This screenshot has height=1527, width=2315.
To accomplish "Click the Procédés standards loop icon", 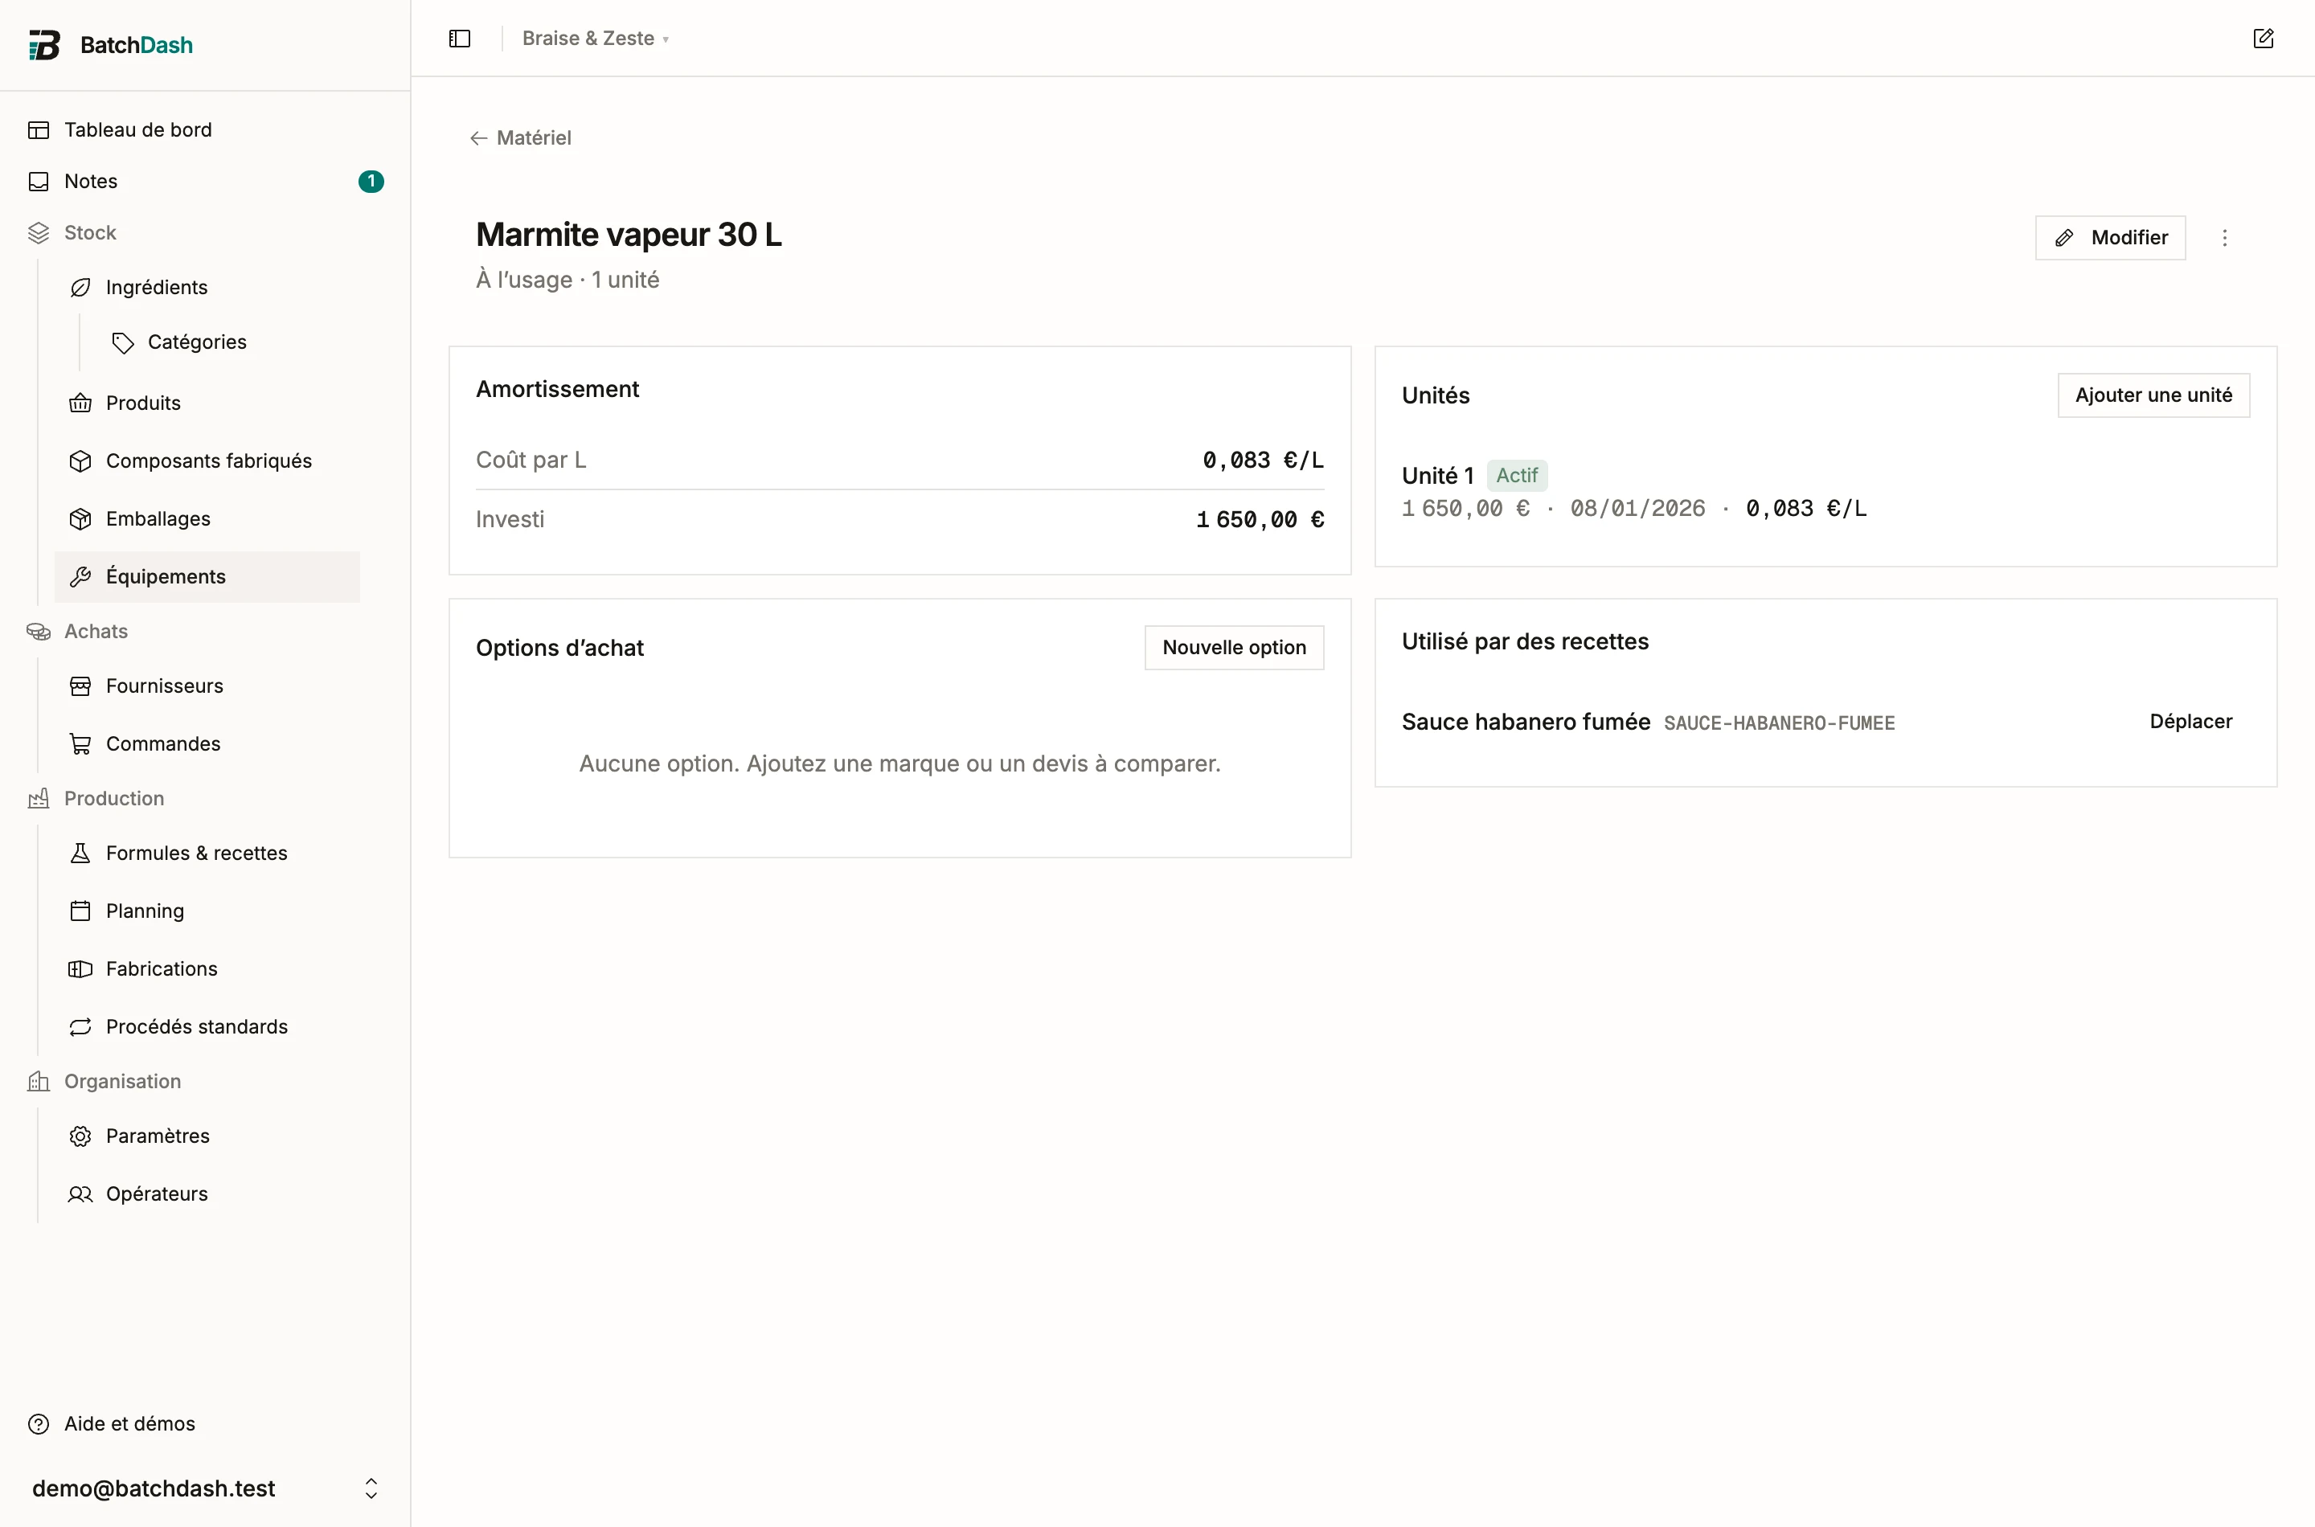I will [x=81, y=1026].
